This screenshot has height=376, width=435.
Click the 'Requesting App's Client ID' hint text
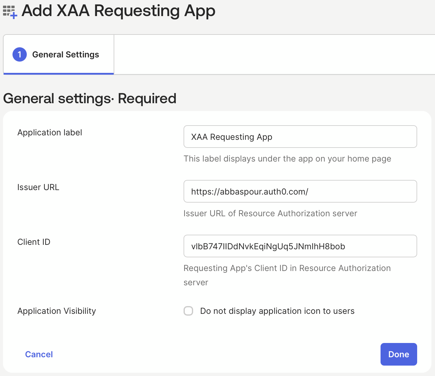coord(287,275)
